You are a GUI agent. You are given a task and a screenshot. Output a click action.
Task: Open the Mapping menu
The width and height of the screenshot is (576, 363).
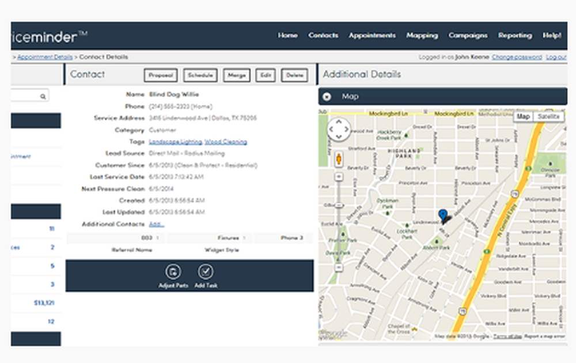click(x=422, y=35)
